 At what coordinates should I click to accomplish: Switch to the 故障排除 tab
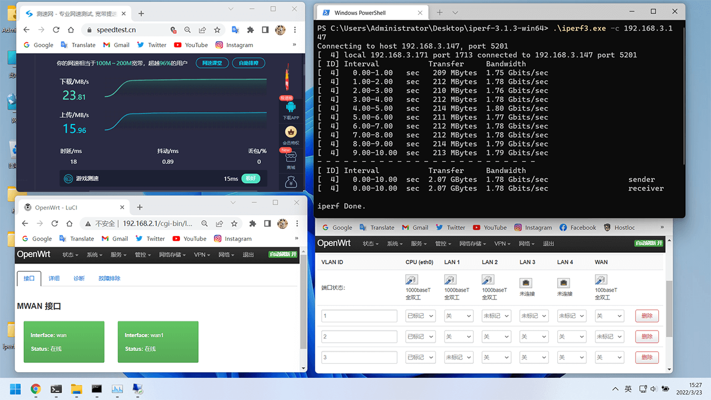click(109, 278)
